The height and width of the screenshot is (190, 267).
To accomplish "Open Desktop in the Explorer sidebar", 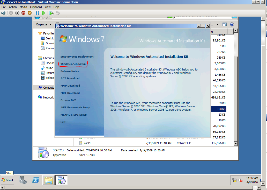I will [48, 38].
